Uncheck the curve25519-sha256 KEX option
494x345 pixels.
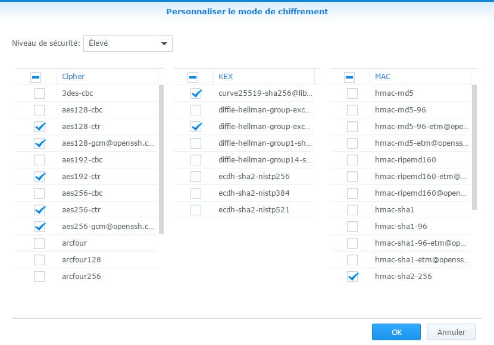(x=196, y=93)
